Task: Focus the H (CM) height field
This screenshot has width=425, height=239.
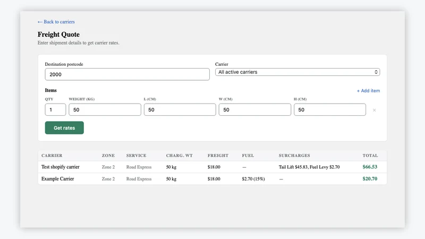Action: pyautogui.click(x=330, y=109)
